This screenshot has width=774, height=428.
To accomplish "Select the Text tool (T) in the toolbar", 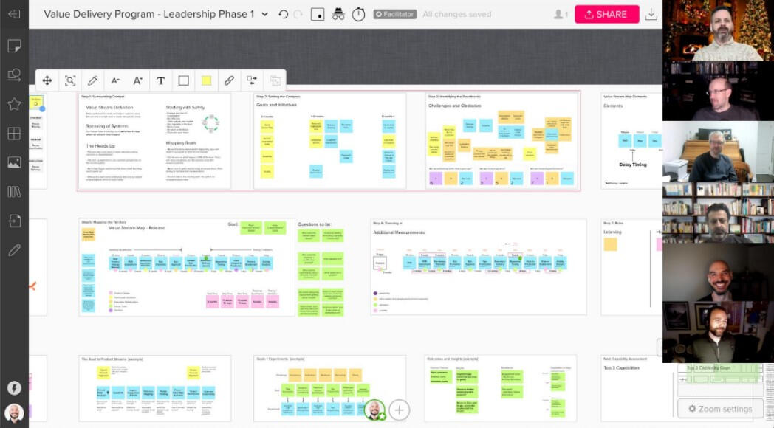I will coord(160,80).
